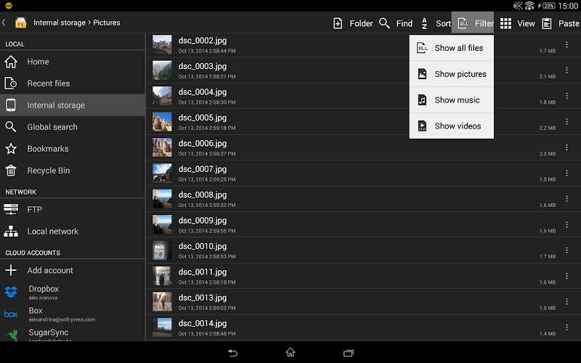
Task: Open overflow menu for dsc_0006.jpg
Action: pyautogui.click(x=566, y=147)
